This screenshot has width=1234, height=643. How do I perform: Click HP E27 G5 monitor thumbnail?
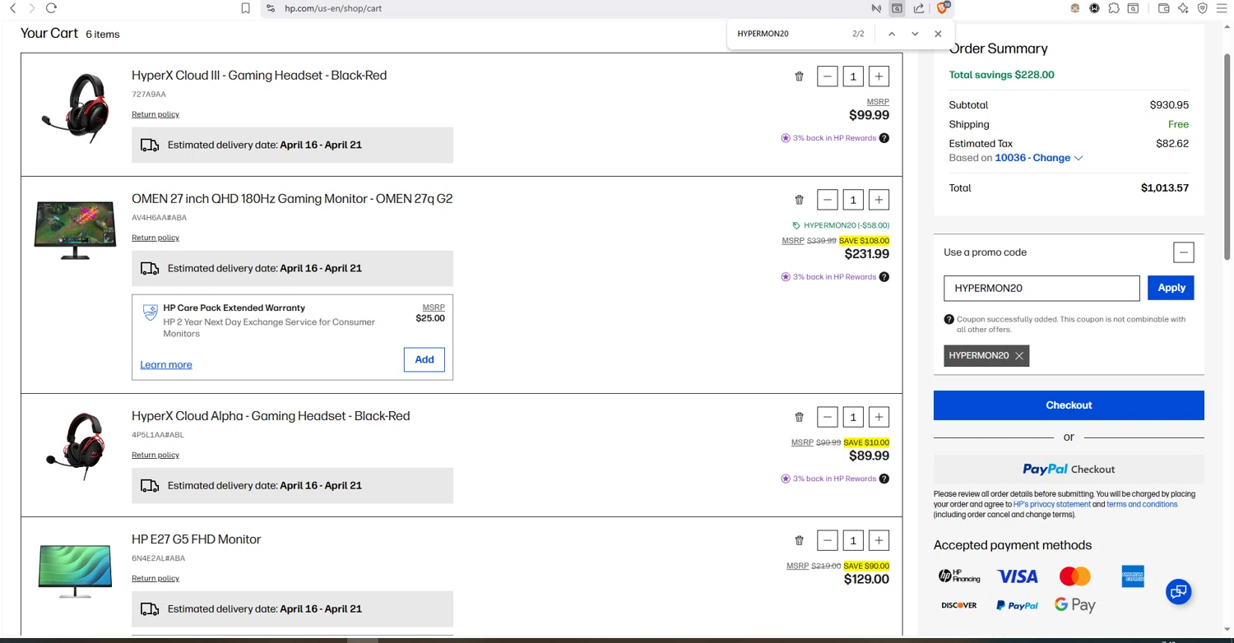click(x=75, y=571)
